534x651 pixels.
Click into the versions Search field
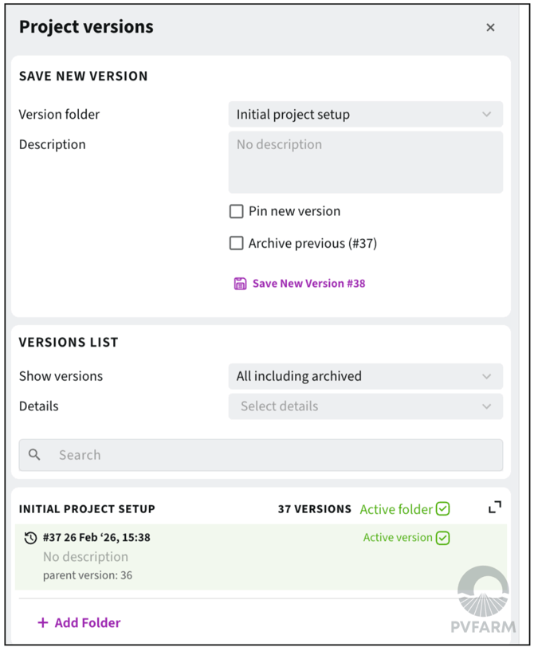coord(271,455)
